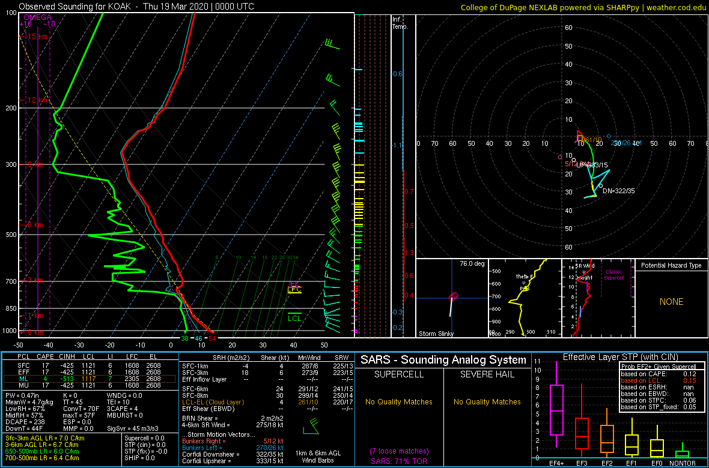This screenshot has height=468, width=709.
Task: Click 850-500mb LR = 6.0 C/km
Action: tap(42, 451)
